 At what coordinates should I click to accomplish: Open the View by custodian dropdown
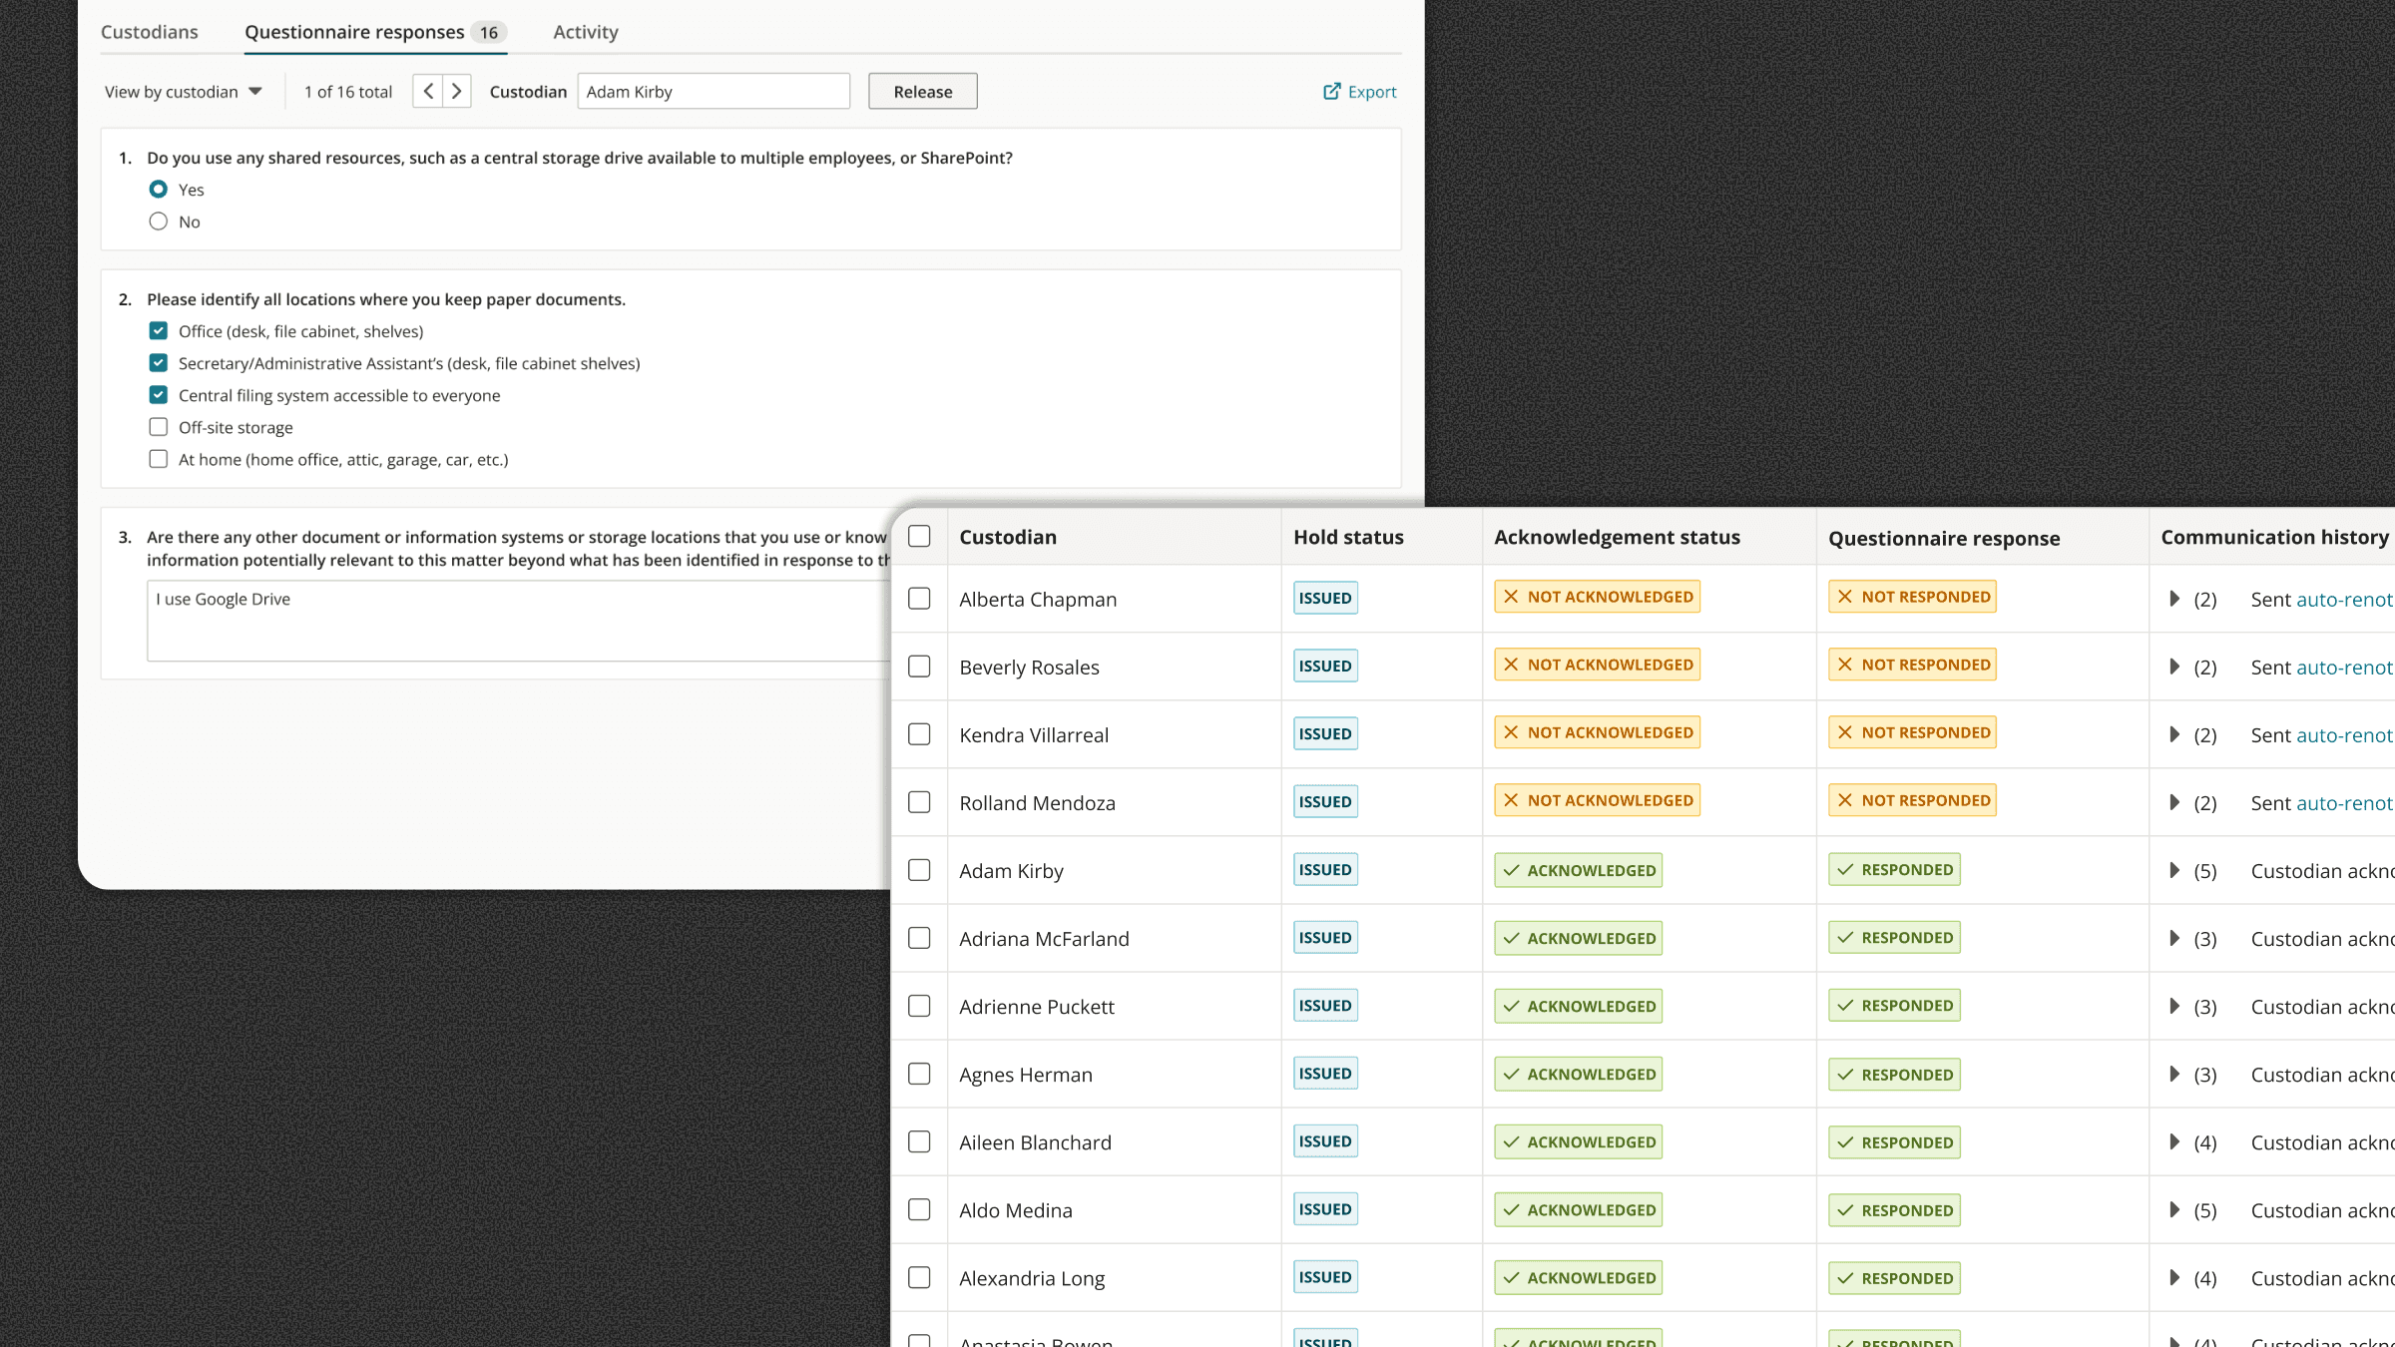[184, 91]
